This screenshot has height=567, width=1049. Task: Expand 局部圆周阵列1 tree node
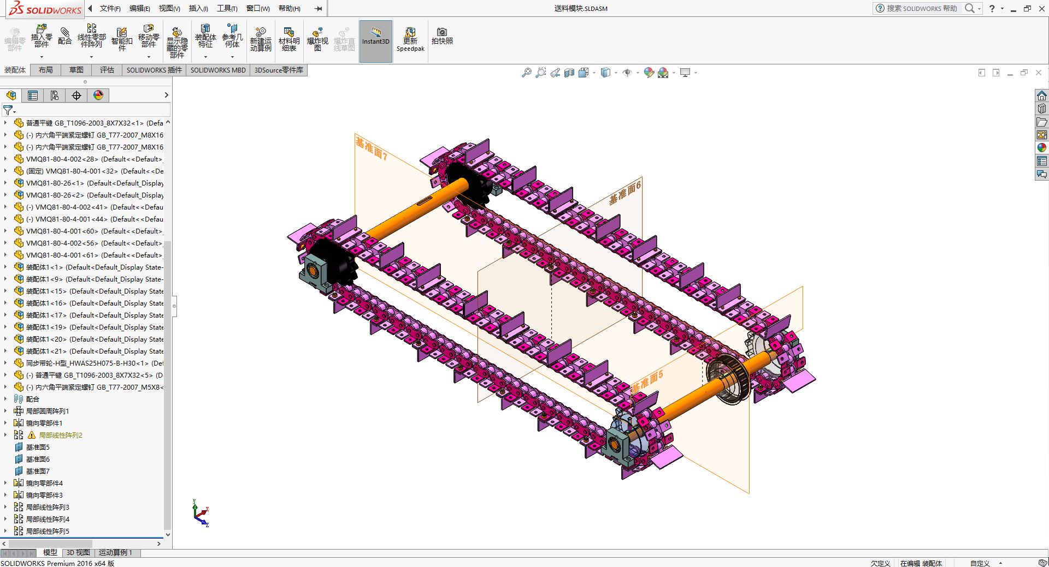point(5,411)
